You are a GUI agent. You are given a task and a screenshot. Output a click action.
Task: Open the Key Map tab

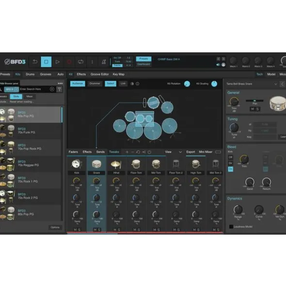[119, 74]
